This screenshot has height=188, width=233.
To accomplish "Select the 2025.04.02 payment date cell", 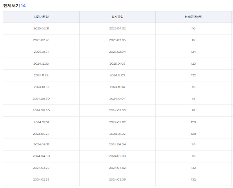I will [117, 28].
